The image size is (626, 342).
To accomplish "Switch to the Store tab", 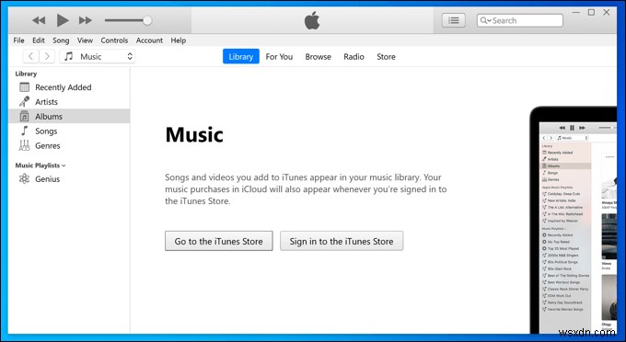I will tap(386, 57).
